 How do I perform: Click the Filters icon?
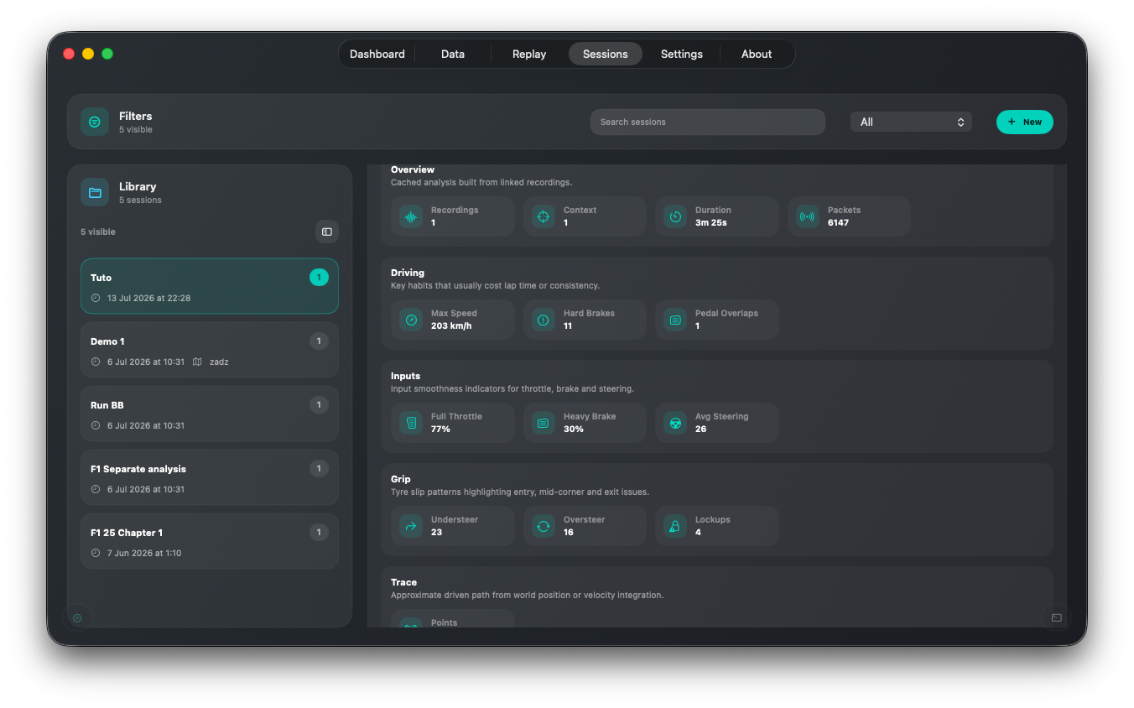pyautogui.click(x=95, y=122)
